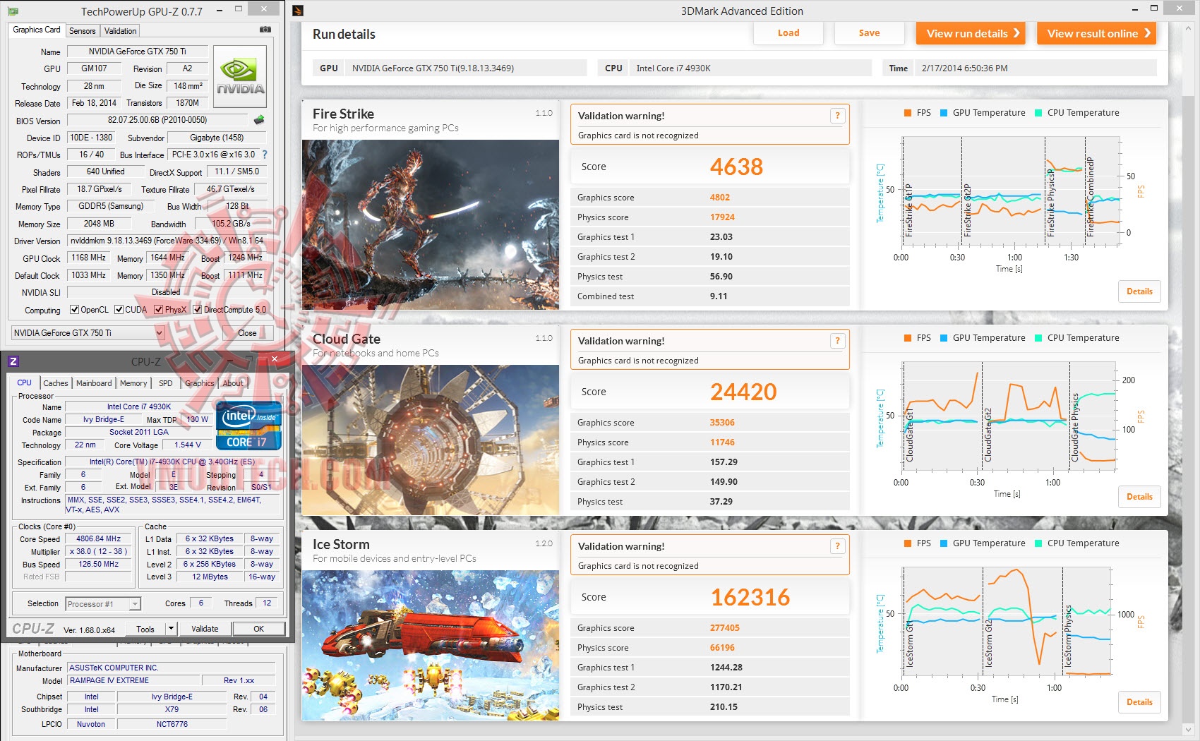
Task: Expand the Tools dropdown arrow in CPU-Z
Action: tap(171, 629)
